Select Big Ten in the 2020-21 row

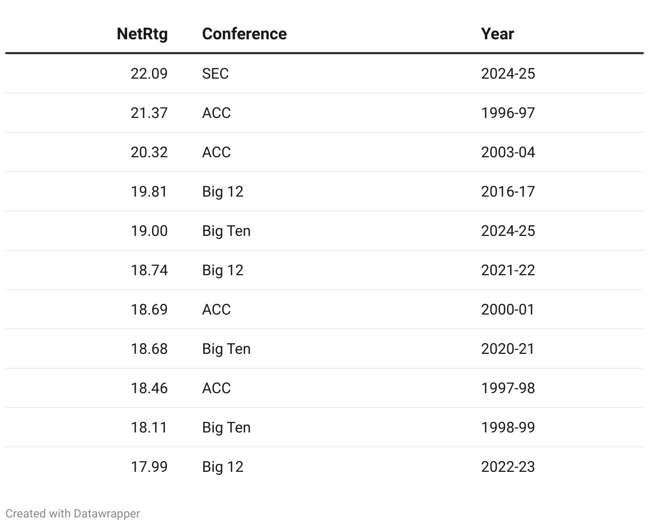point(226,349)
